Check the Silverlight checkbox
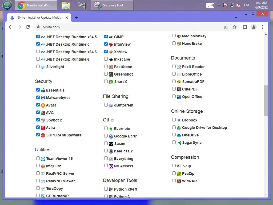This screenshot has width=273, height=205. [38, 66]
